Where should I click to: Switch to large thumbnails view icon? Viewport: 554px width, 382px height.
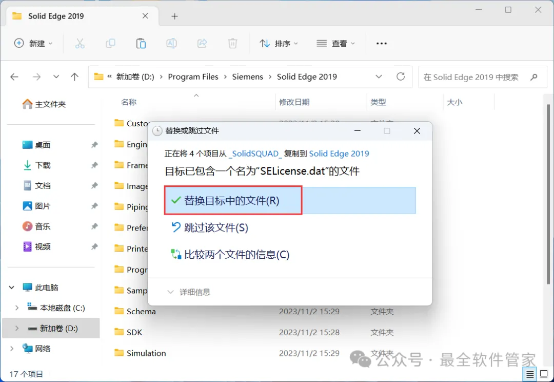(544, 374)
